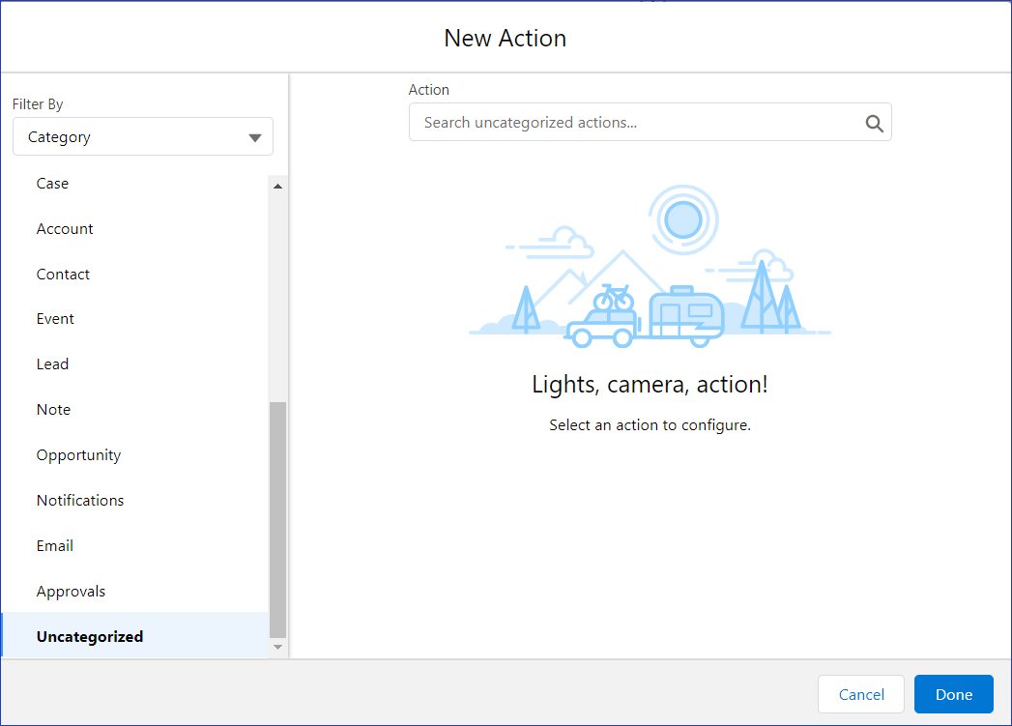
Task: Click the Search uncategorized actions field
Action: (638, 123)
